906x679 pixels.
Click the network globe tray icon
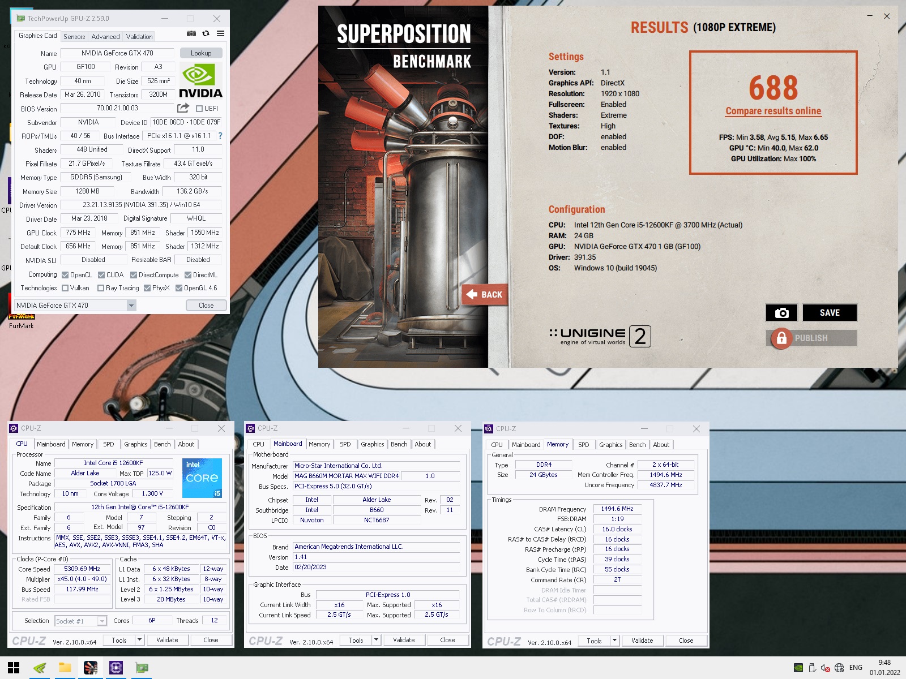(839, 668)
